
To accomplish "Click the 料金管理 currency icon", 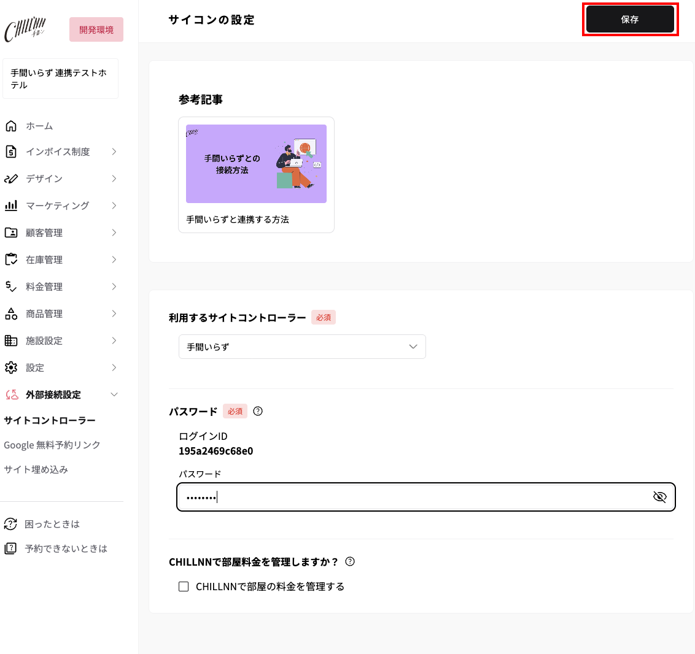I will [11, 287].
